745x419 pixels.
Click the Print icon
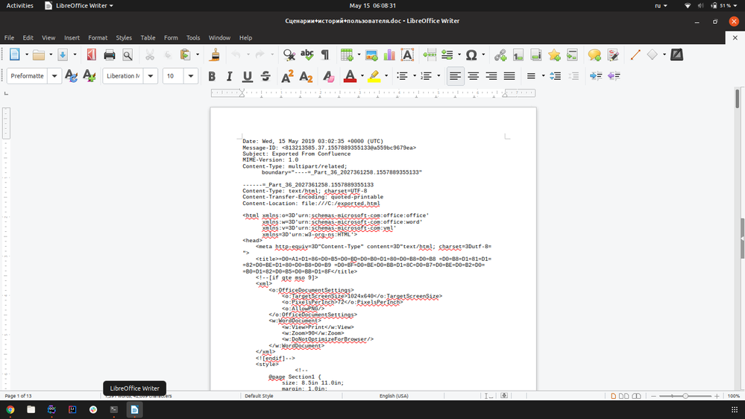[x=110, y=55]
